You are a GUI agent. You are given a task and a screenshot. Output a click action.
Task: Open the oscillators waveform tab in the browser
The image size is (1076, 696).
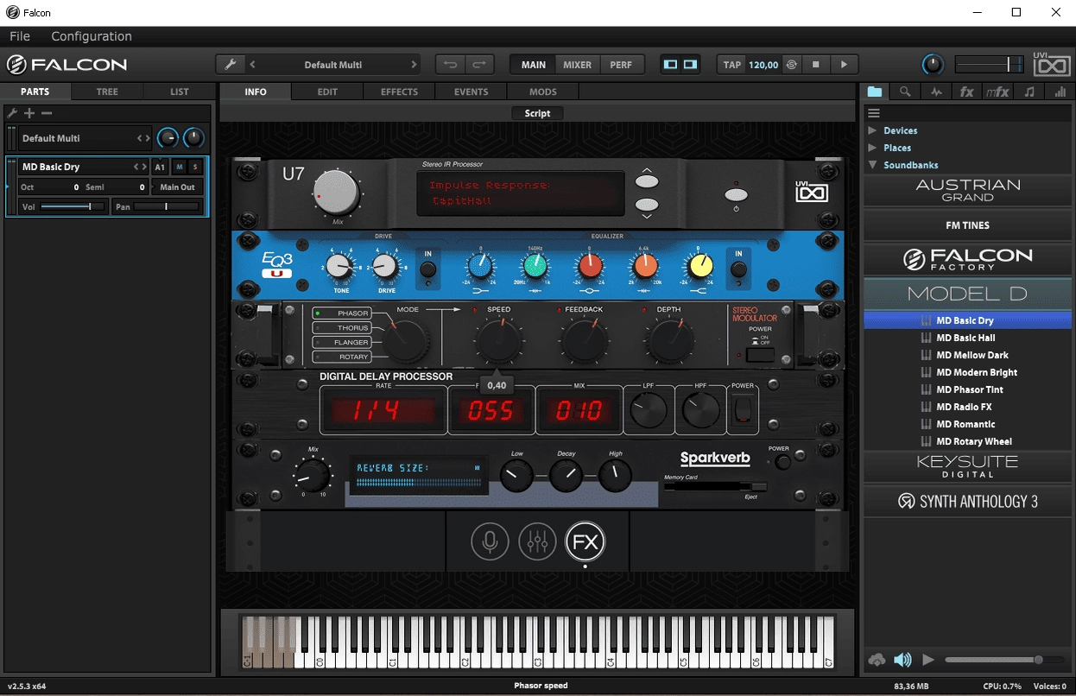click(936, 92)
